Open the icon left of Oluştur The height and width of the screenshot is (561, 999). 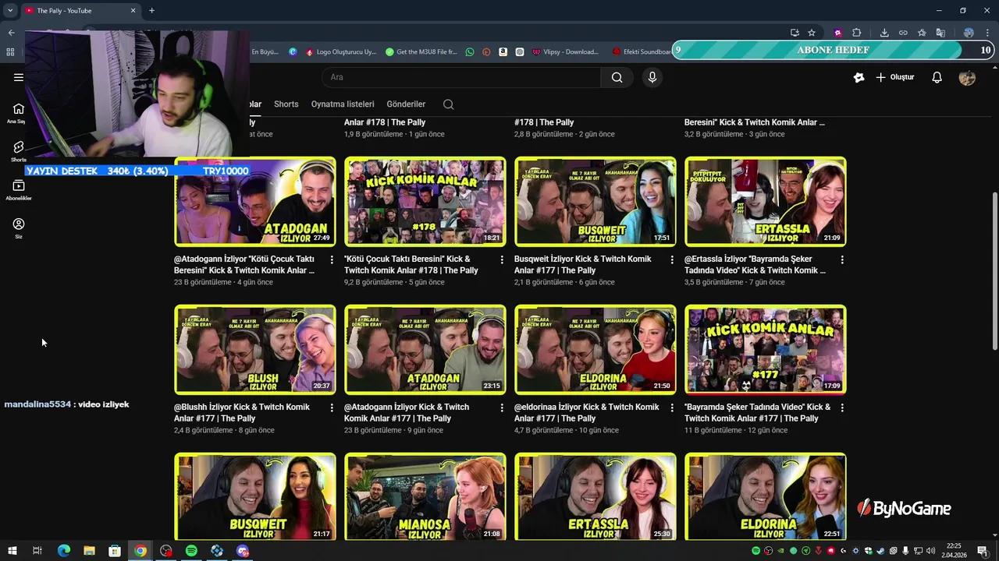859,77
